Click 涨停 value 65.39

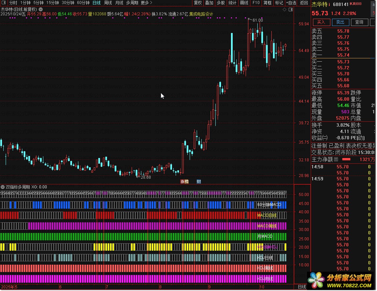click(343, 93)
